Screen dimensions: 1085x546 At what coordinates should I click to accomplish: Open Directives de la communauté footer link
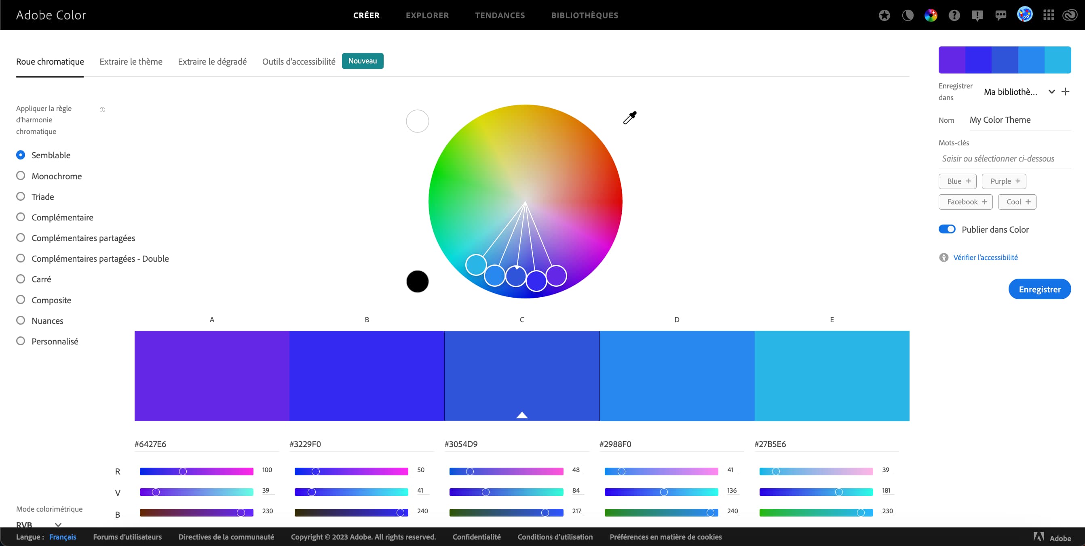226,537
